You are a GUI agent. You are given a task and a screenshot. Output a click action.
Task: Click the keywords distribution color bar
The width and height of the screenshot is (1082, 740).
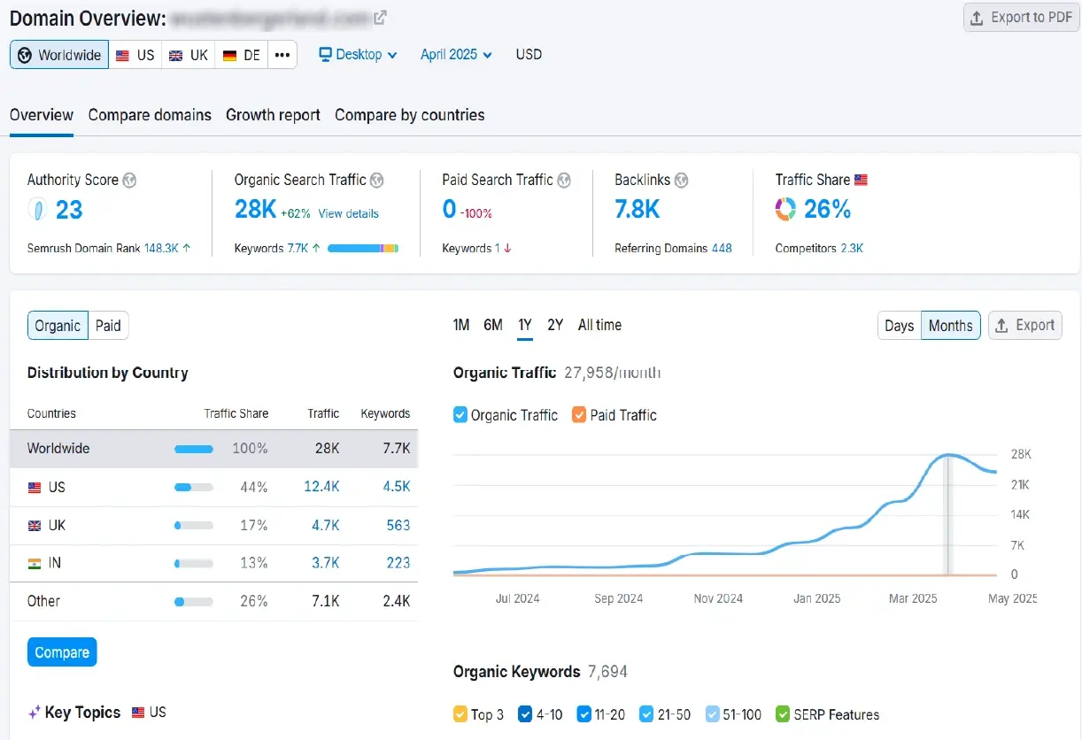pyautogui.click(x=363, y=249)
